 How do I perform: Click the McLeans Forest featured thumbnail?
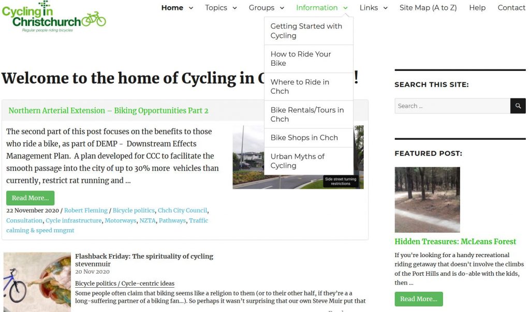pos(427,199)
